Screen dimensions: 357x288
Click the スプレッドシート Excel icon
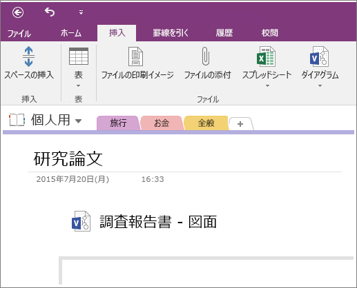coord(266,56)
